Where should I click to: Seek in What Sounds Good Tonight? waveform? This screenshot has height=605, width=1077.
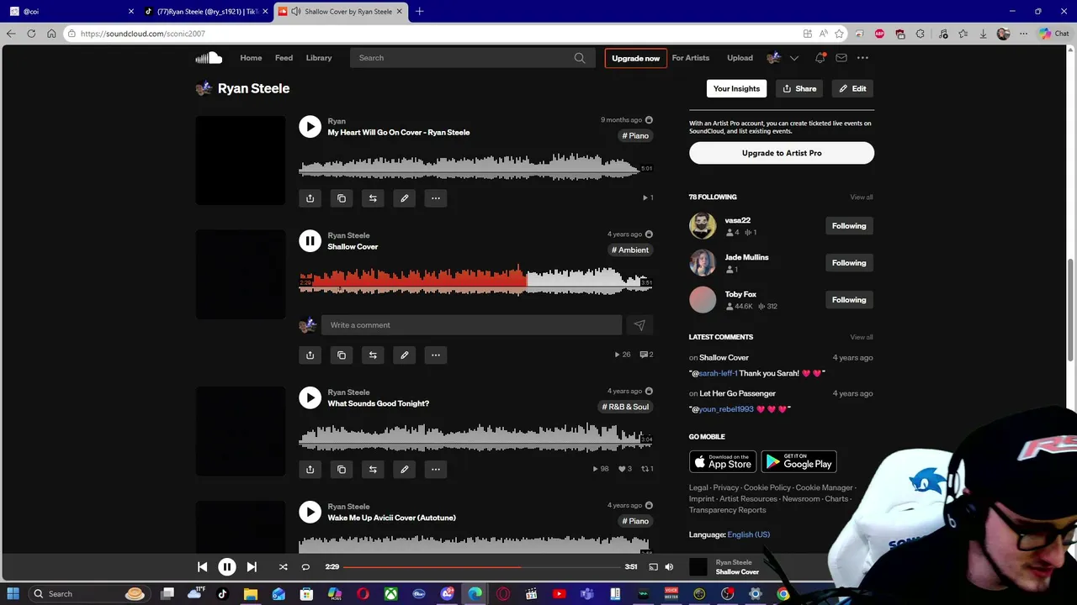[x=475, y=437]
